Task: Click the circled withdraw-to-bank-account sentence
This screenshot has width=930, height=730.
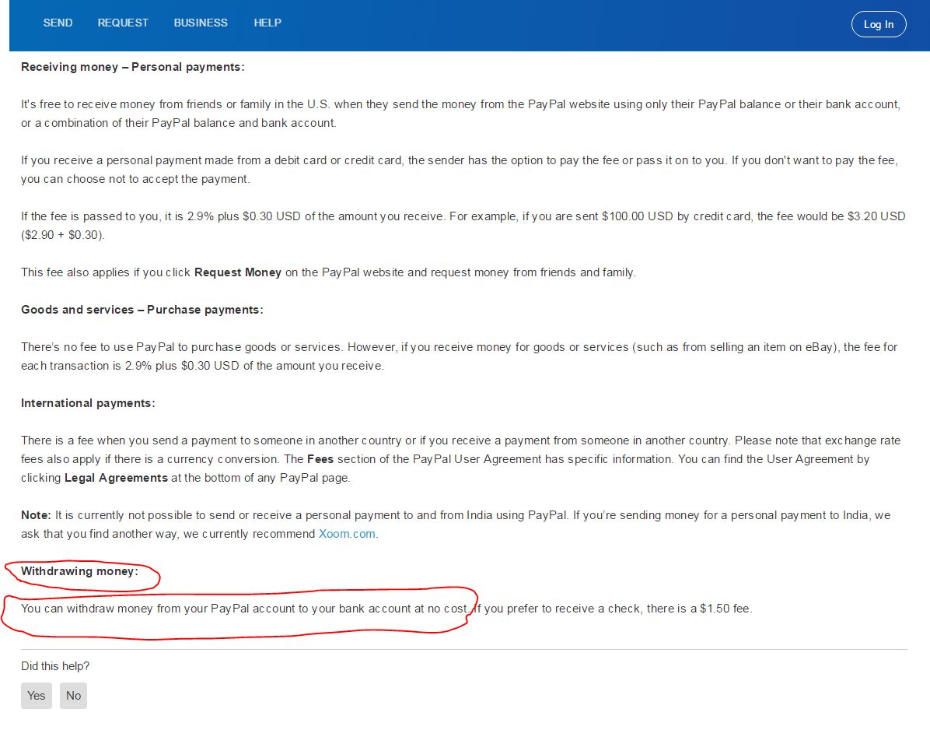Action: [244, 609]
